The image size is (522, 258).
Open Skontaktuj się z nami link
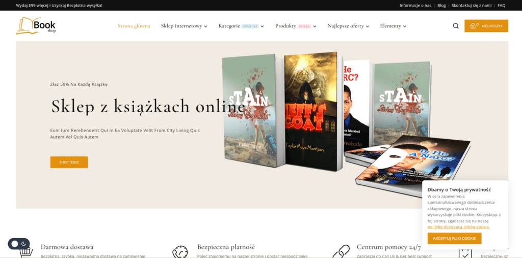click(472, 5)
